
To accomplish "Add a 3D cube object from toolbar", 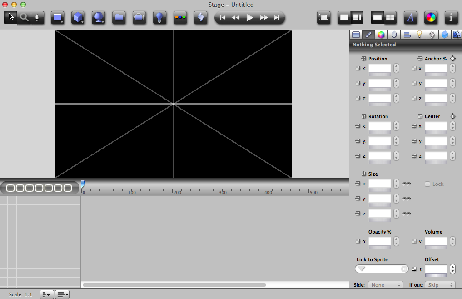I will pyautogui.click(x=78, y=17).
